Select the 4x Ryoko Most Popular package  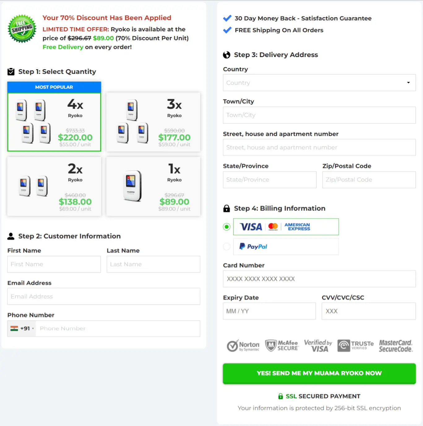54,122
